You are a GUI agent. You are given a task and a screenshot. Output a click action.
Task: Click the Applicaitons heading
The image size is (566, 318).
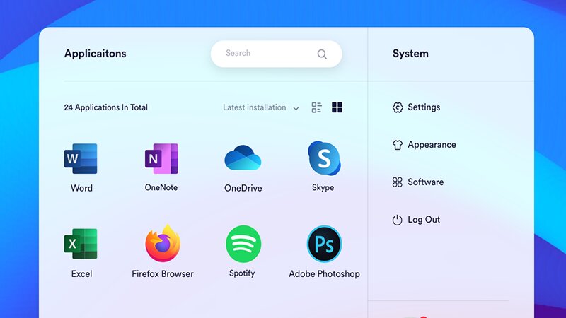point(96,54)
